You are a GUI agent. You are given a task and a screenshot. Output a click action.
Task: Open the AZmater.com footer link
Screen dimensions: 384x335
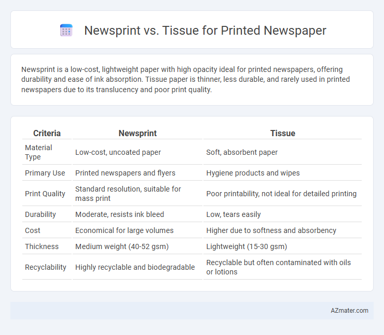click(349, 310)
